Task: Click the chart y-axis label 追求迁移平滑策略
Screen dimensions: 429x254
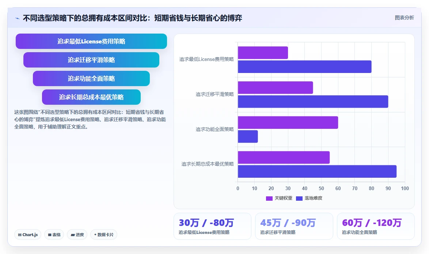Action: pyautogui.click(x=215, y=94)
